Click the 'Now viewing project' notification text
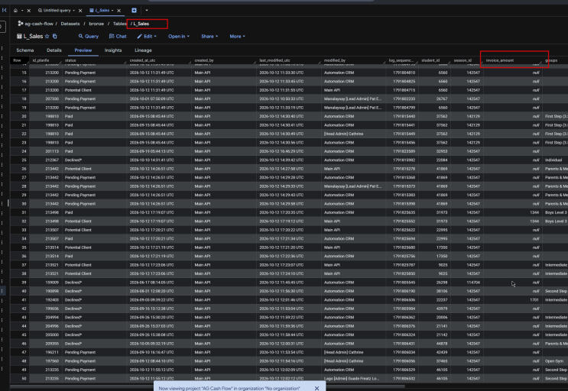Screen dimensions: 568x391 (229, 388)
